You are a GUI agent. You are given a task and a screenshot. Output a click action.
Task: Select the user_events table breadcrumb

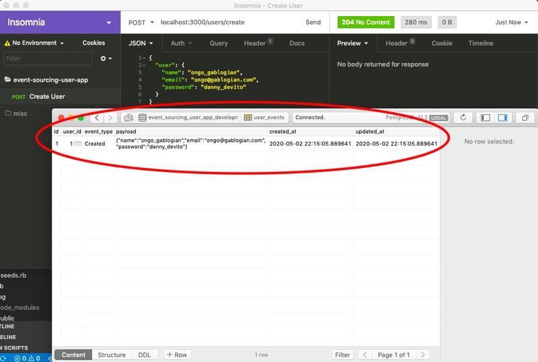pyautogui.click(x=264, y=118)
